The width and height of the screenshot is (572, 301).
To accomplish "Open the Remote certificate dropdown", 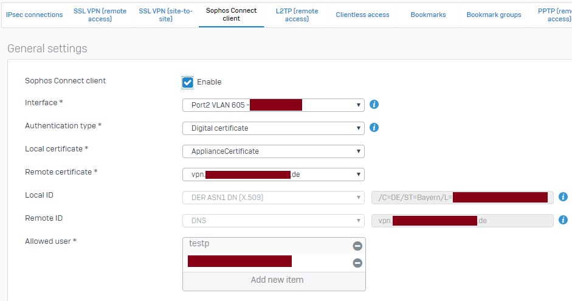I will (x=273, y=175).
